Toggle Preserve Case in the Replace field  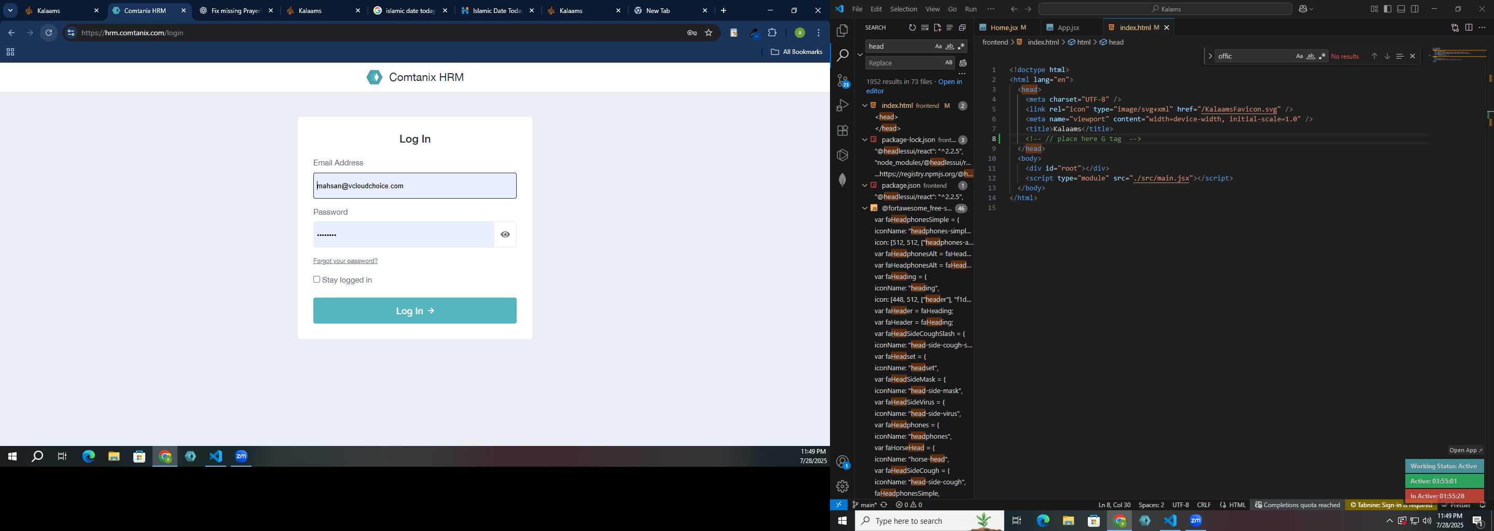pyautogui.click(x=948, y=63)
